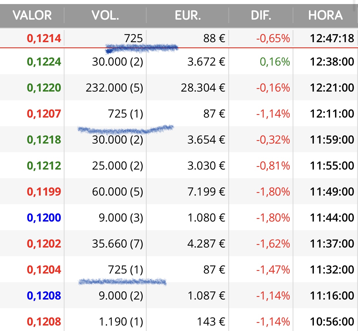358x331 pixels.
Task: Click blue price 0,1200
Action: (44, 218)
